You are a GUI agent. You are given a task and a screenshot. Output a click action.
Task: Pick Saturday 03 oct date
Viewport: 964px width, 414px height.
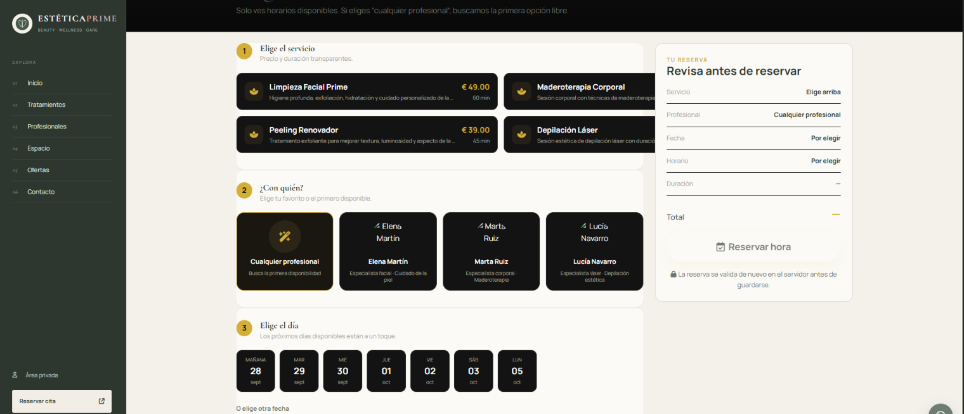point(474,371)
